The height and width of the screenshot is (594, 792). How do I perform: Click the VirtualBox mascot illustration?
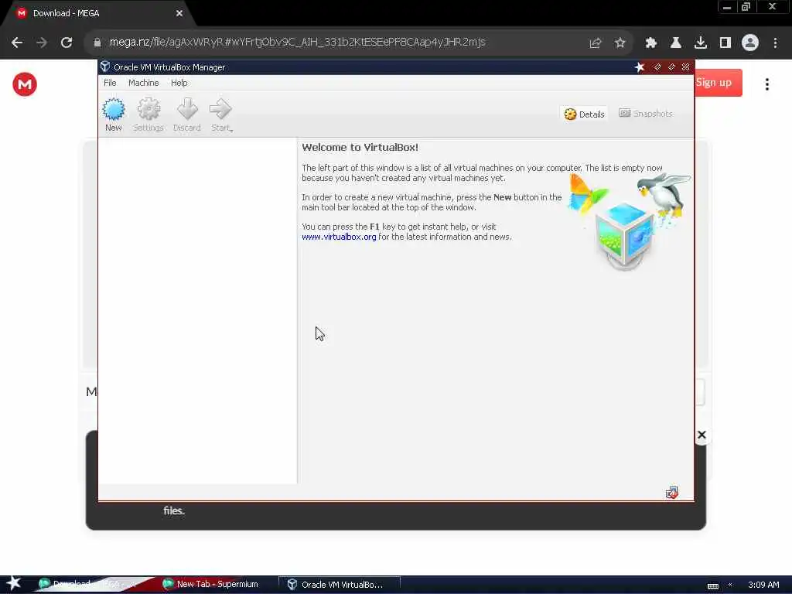pyautogui.click(x=629, y=221)
